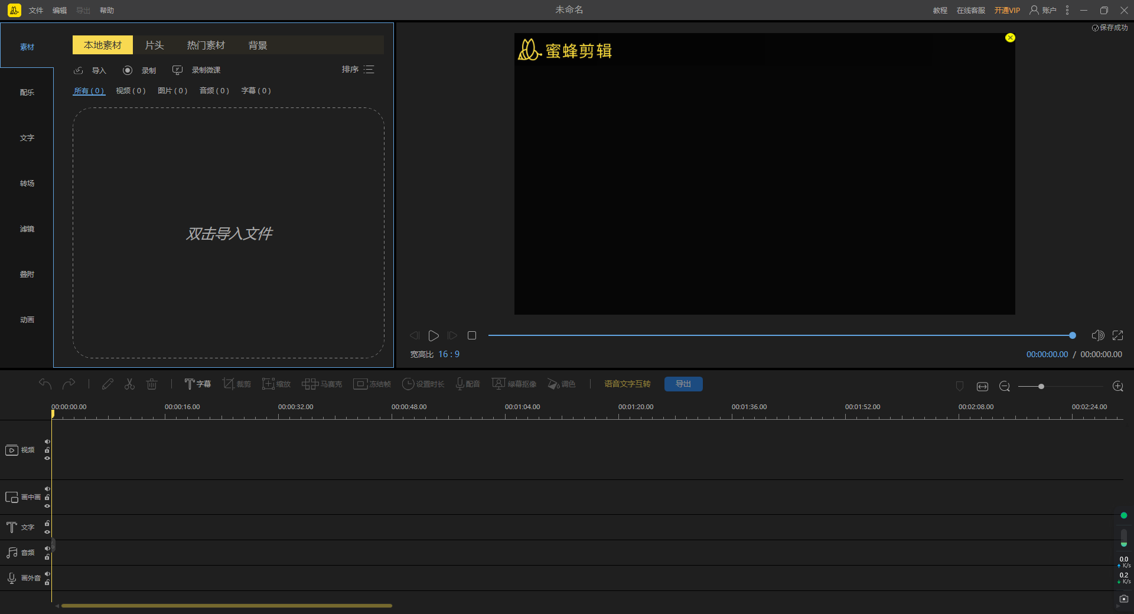Image resolution: width=1134 pixels, height=614 pixels.
Task: Click the 导入 import icon
Action: (79, 70)
